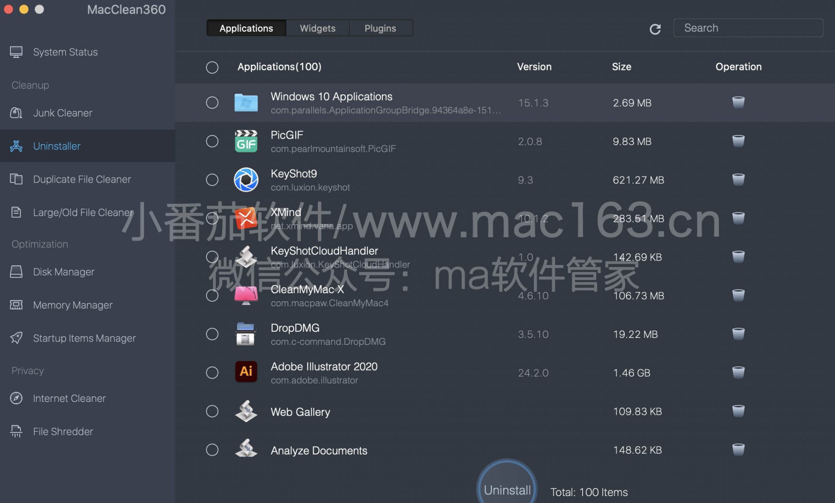Select the Web Gallery radio button

pos(212,411)
